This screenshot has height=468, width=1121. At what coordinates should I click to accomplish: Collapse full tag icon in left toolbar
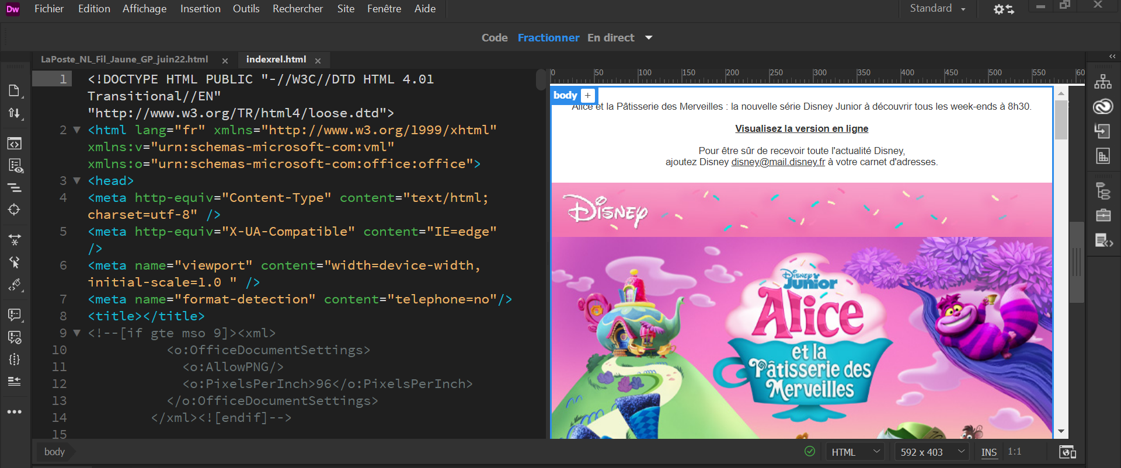tap(15, 188)
